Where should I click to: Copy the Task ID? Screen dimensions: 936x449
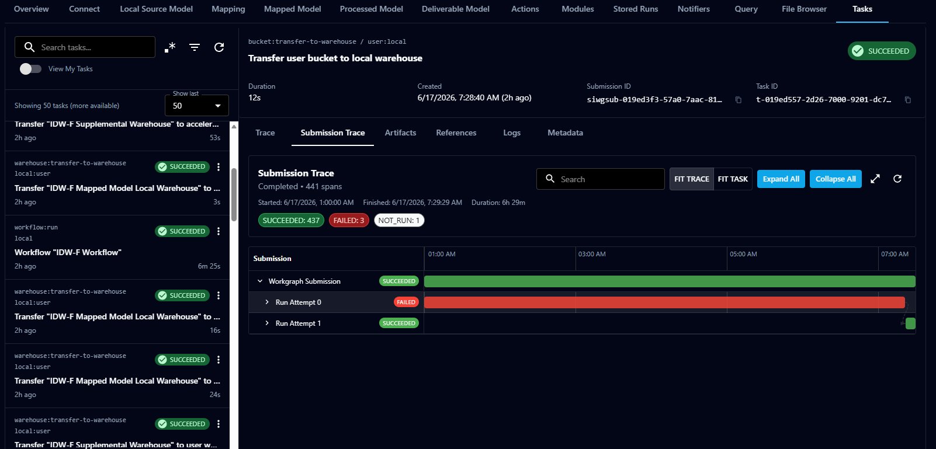908,100
